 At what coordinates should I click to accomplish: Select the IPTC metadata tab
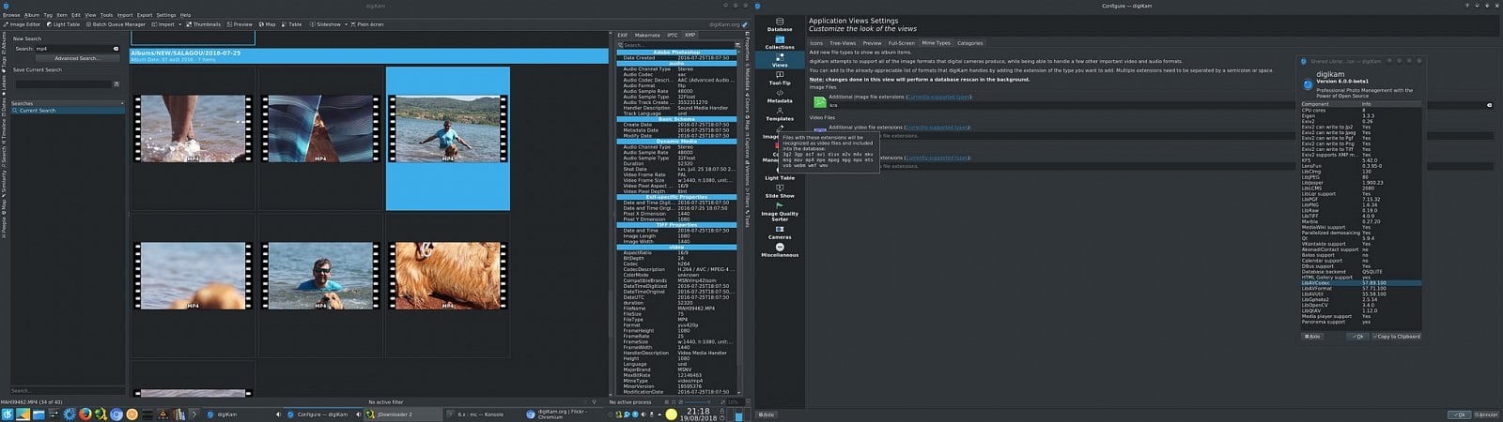[673, 36]
